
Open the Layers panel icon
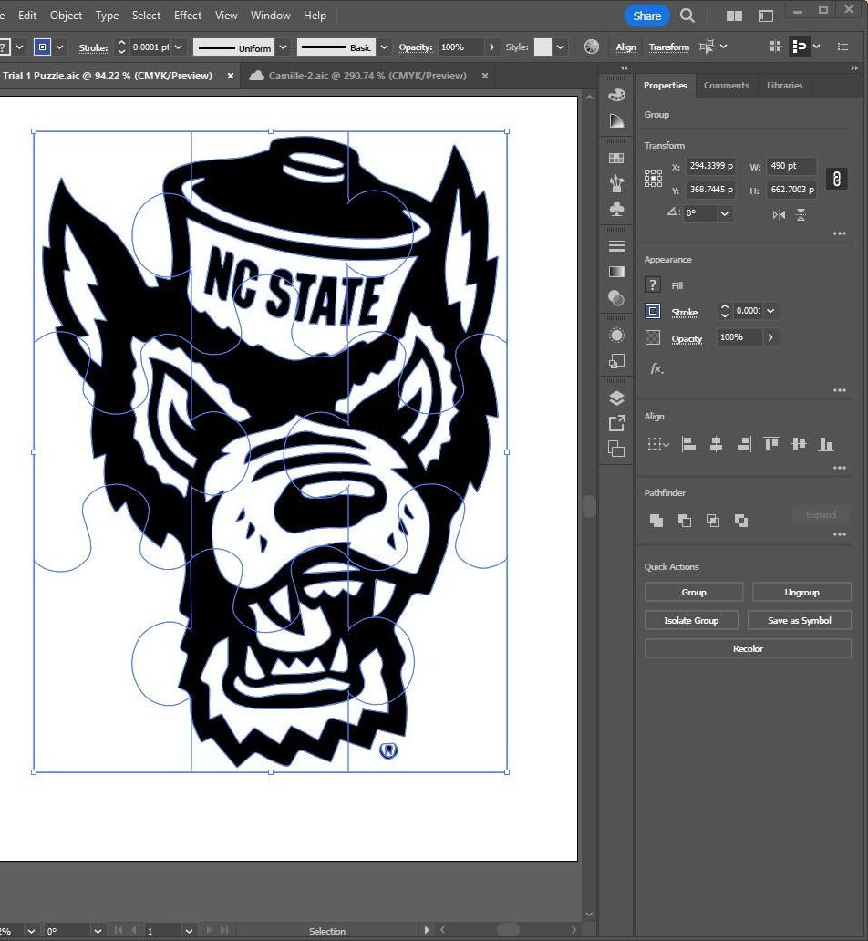pos(616,398)
